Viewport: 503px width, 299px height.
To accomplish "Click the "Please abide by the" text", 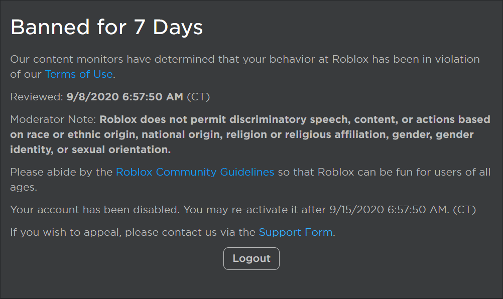I will click(61, 172).
